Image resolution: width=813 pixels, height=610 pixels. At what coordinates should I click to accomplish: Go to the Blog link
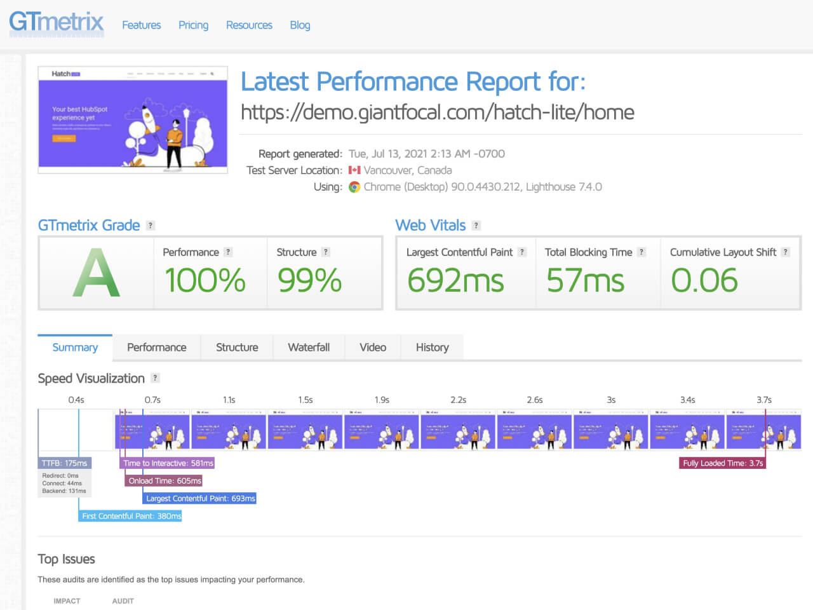tap(300, 25)
